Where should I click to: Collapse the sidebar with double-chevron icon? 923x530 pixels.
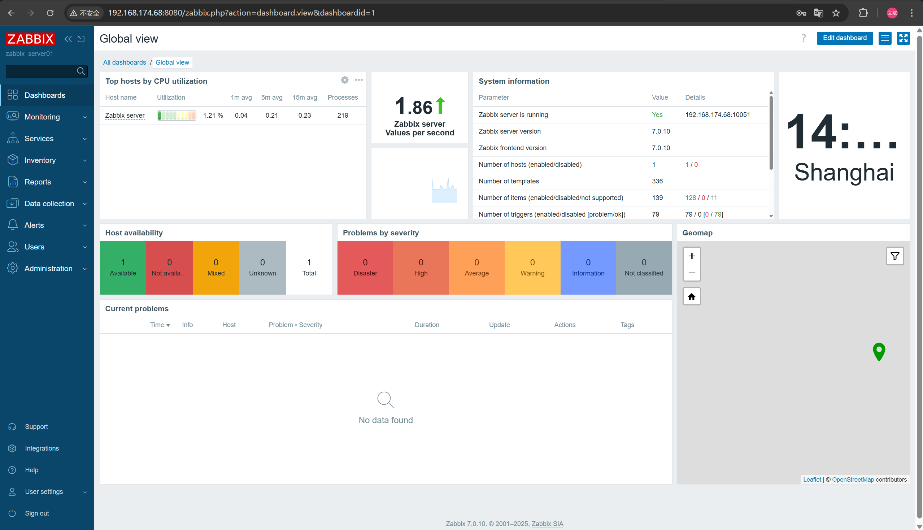coord(68,39)
